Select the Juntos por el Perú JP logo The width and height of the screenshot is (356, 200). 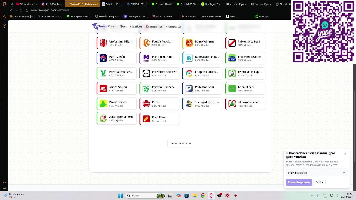(103, 118)
